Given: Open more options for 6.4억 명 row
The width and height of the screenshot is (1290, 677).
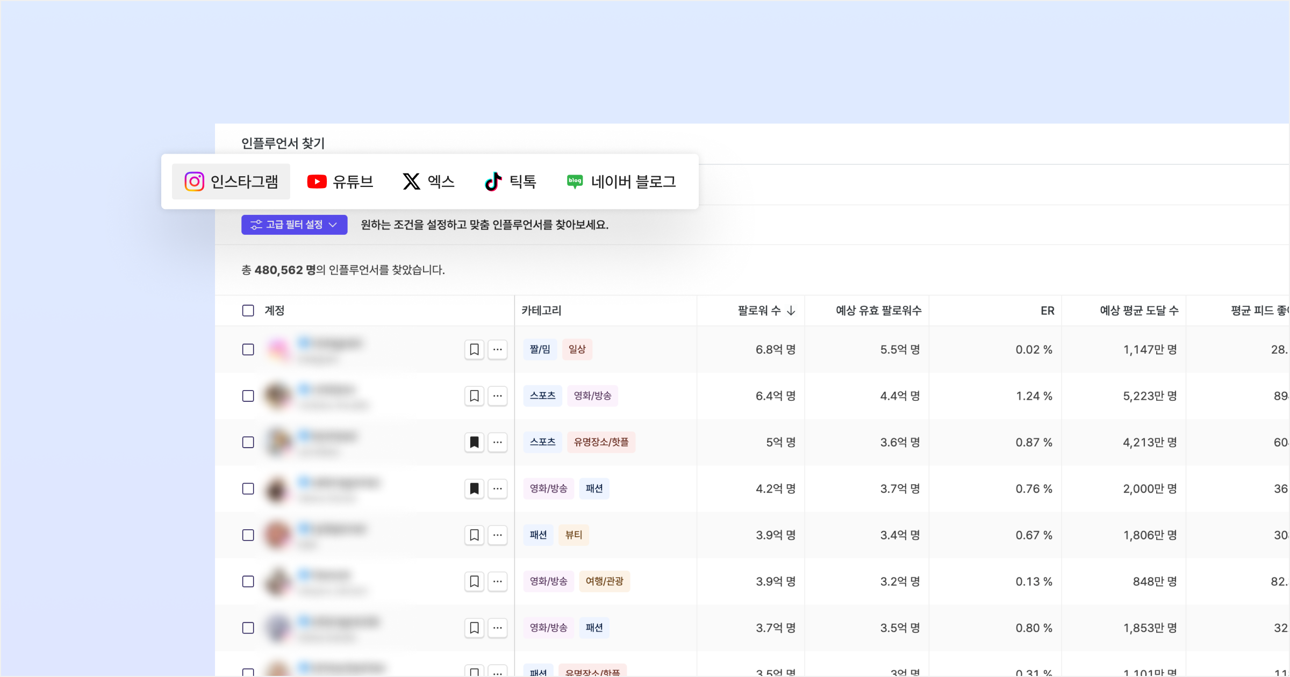Looking at the screenshot, I should click(498, 396).
